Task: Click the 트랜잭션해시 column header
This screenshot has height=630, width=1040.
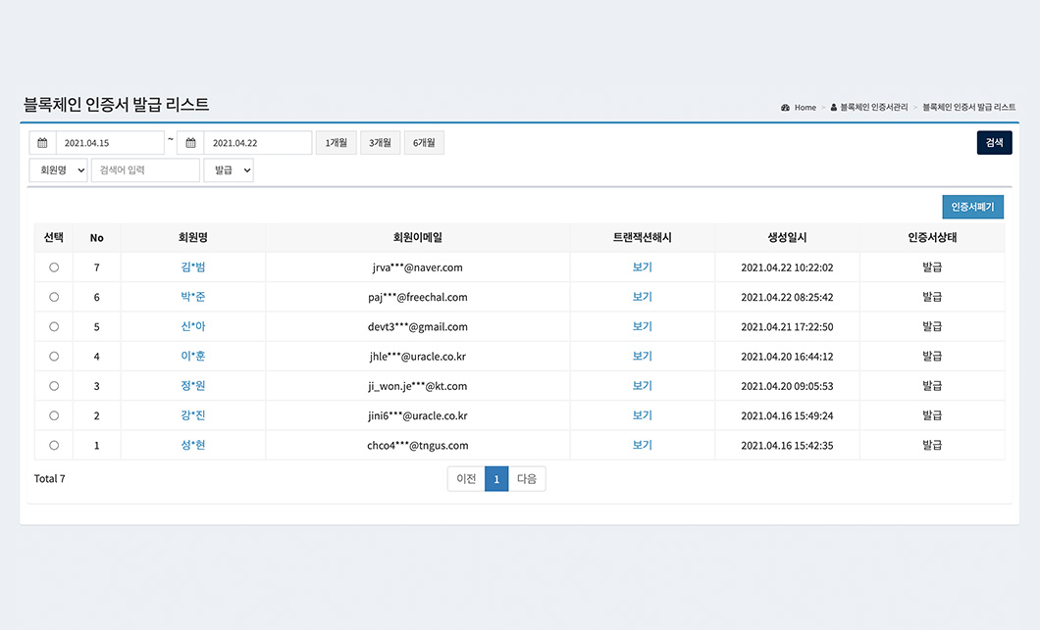Action: pos(642,238)
